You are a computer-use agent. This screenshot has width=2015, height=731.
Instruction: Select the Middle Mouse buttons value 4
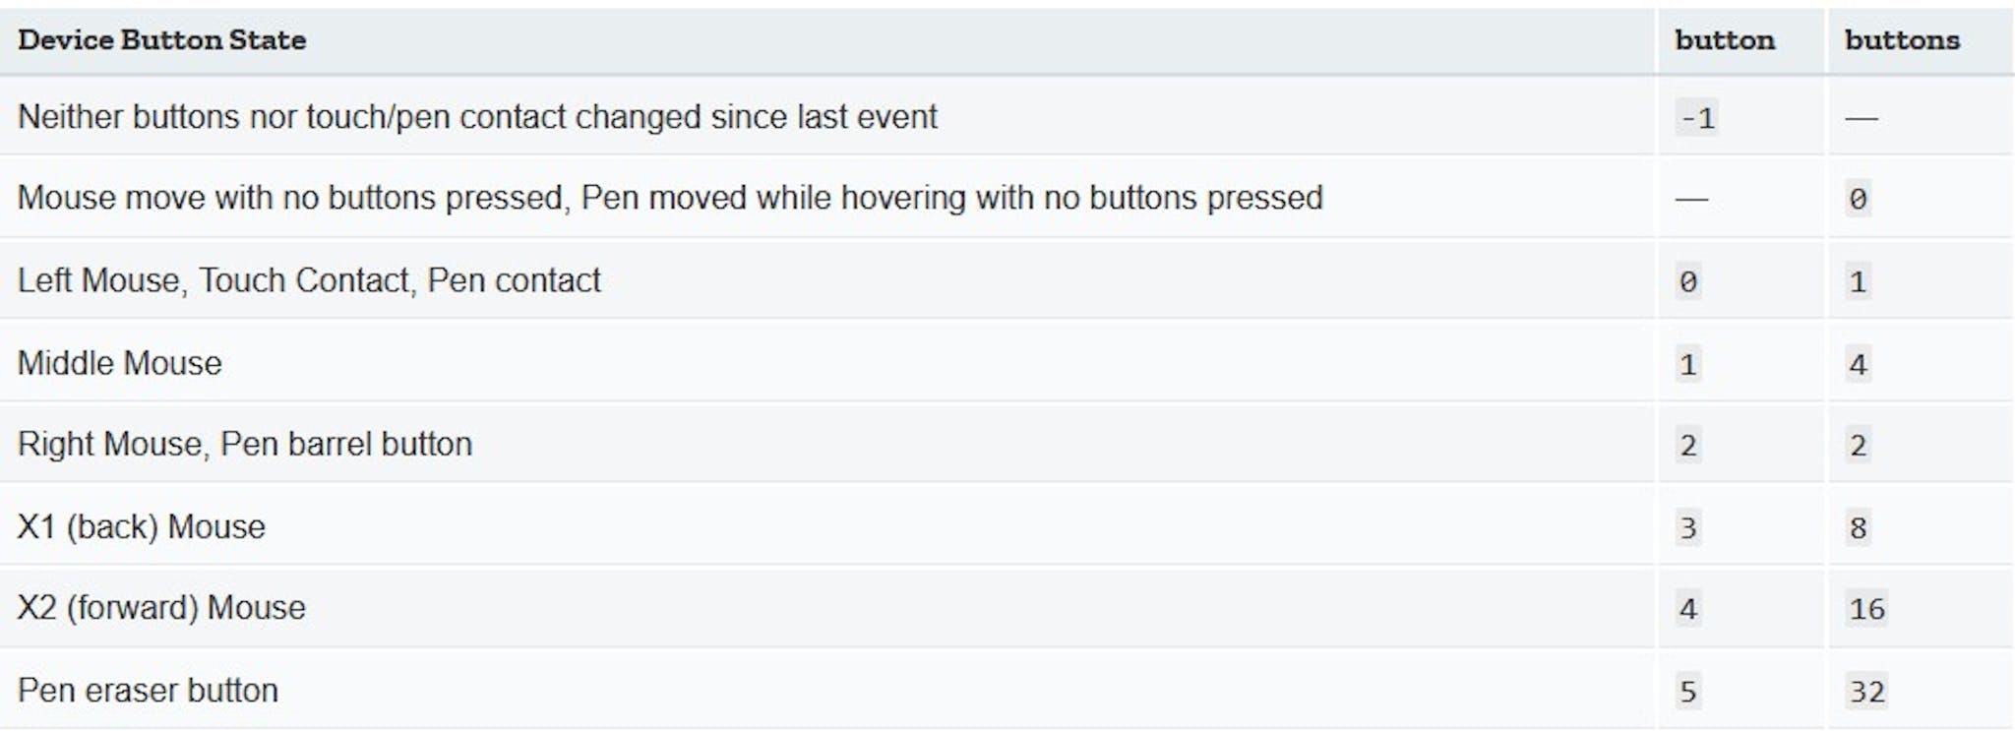(x=1858, y=365)
